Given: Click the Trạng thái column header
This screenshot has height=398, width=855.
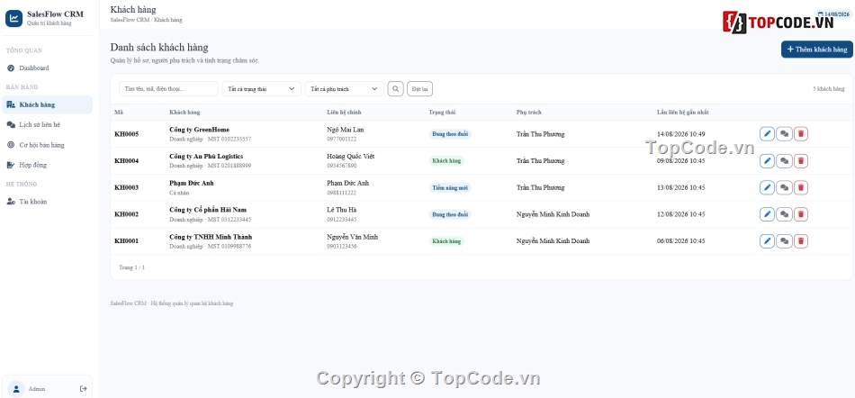Looking at the screenshot, I should click(442, 113).
